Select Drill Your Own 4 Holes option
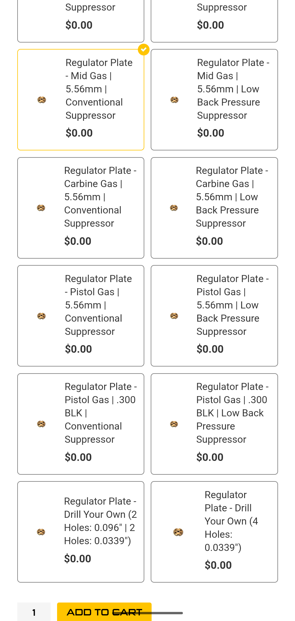Viewport: 295px width, 621px height. (x=214, y=532)
